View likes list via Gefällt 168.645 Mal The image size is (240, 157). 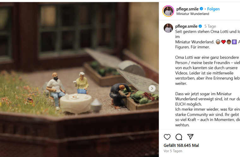pos(181,145)
